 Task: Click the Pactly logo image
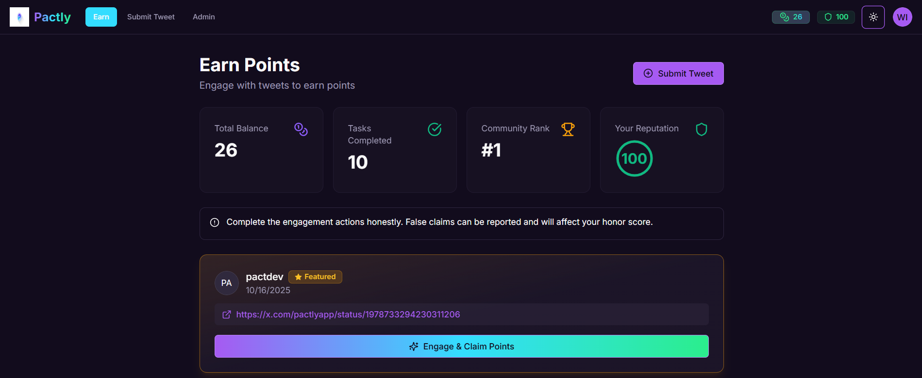pyautogui.click(x=19, y=17)
